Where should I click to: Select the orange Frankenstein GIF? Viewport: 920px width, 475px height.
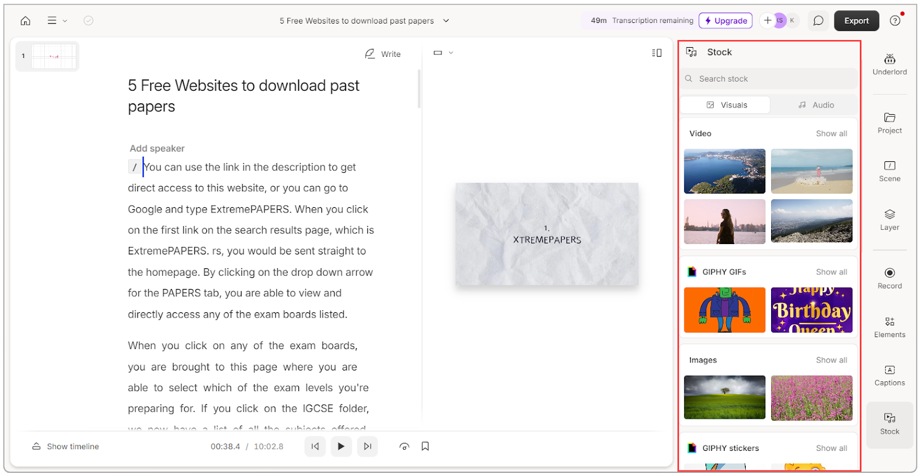click(x=724, y=310)
